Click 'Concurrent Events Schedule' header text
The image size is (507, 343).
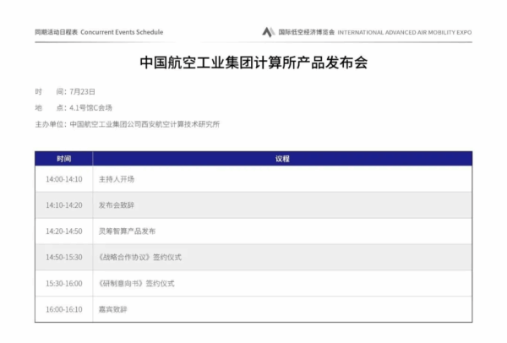point(122,32)
